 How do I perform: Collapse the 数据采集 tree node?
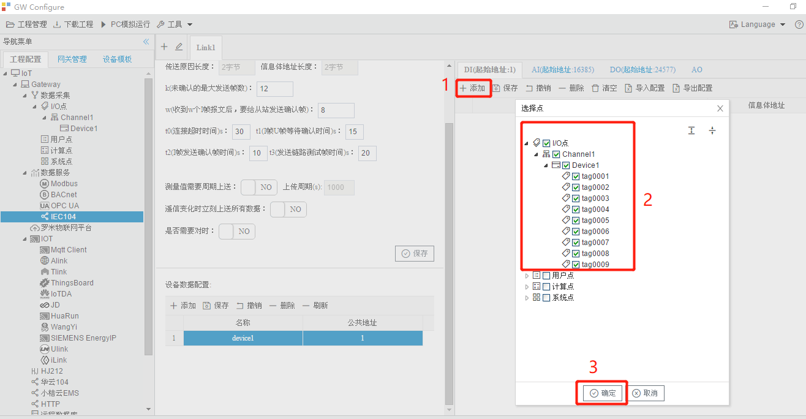coord(25,96)
